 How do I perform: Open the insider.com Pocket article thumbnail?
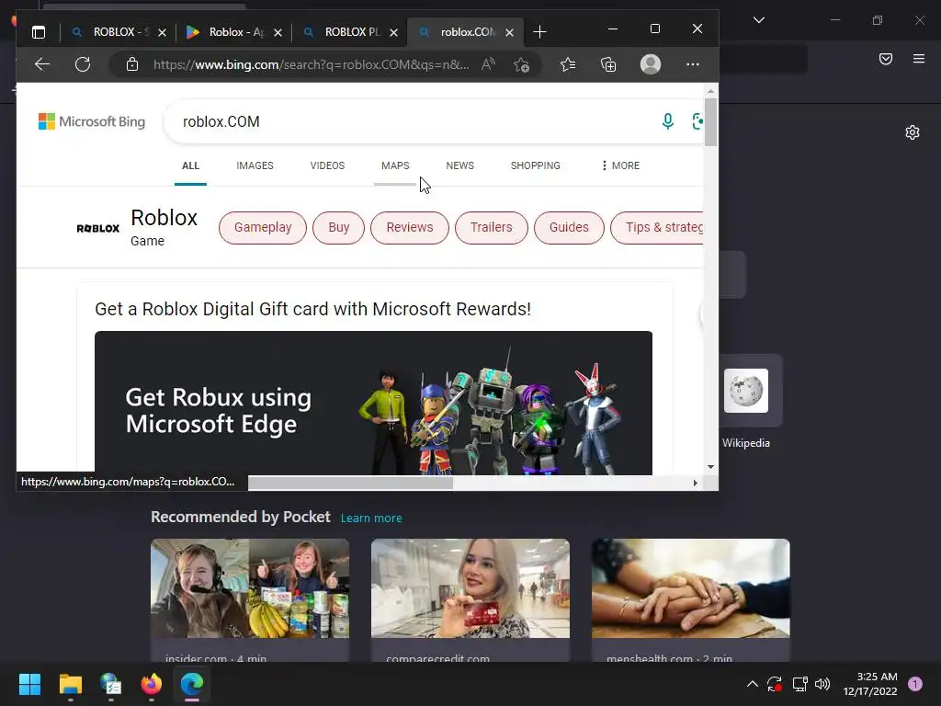pos(250,588)
